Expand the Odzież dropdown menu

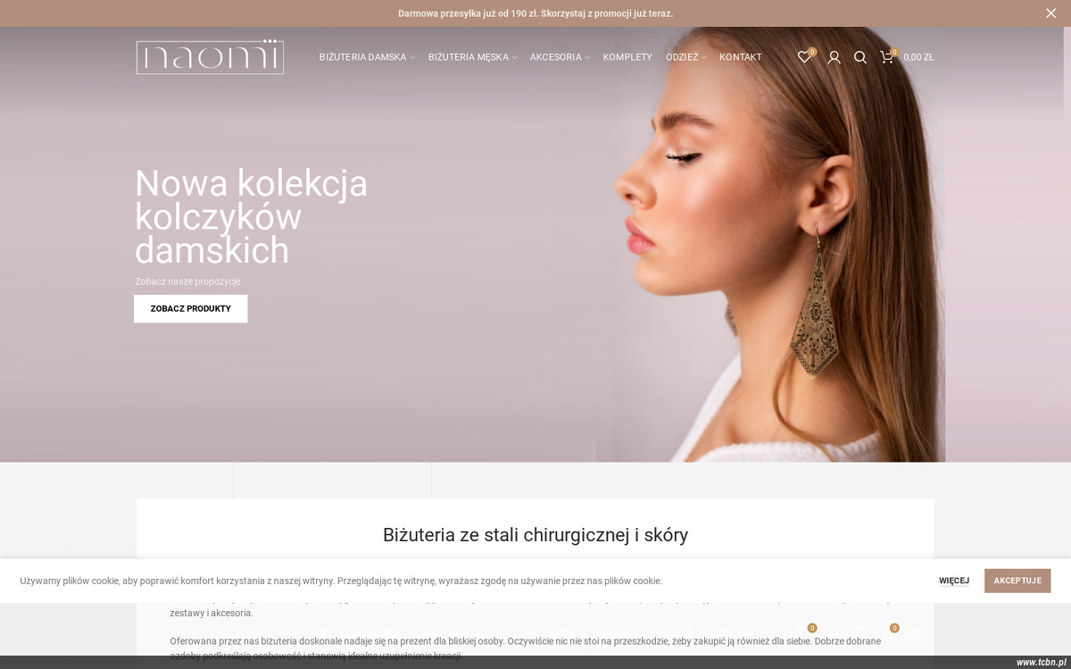685,57
